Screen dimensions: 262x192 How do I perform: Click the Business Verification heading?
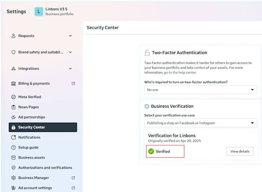[x=172, y=106]
